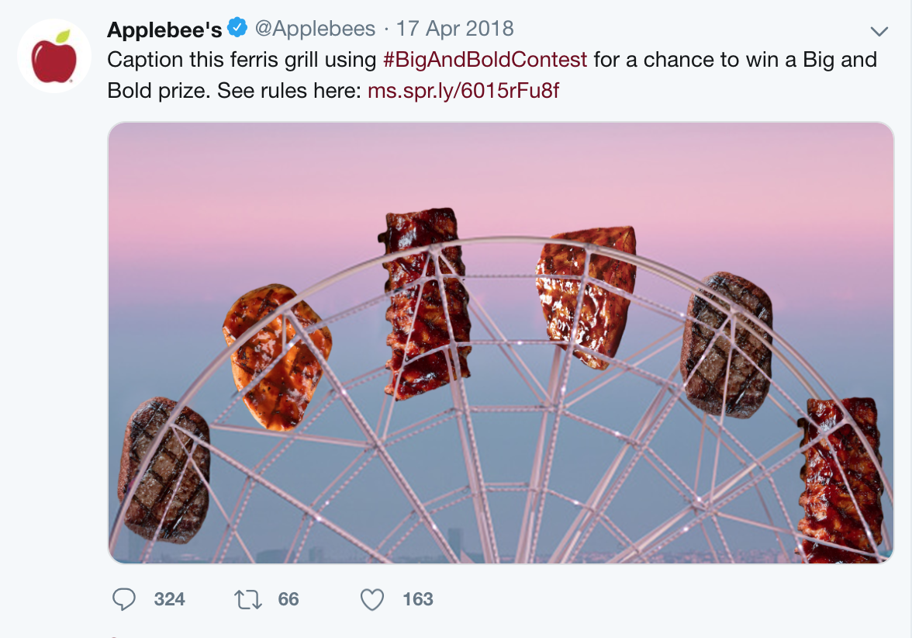Click the 'Caption this ferris grill' tweet text
912x638 pixels.
[x=242, y=59]
